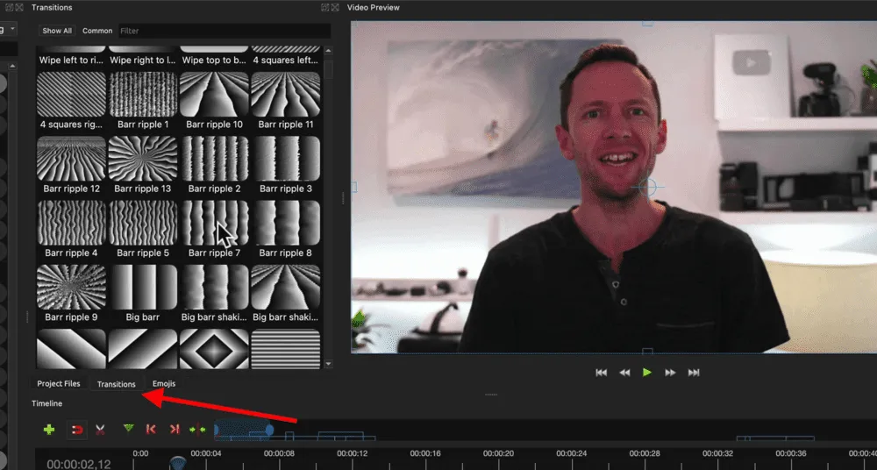Click the transitions Filter text field

(x=224, y=31)
